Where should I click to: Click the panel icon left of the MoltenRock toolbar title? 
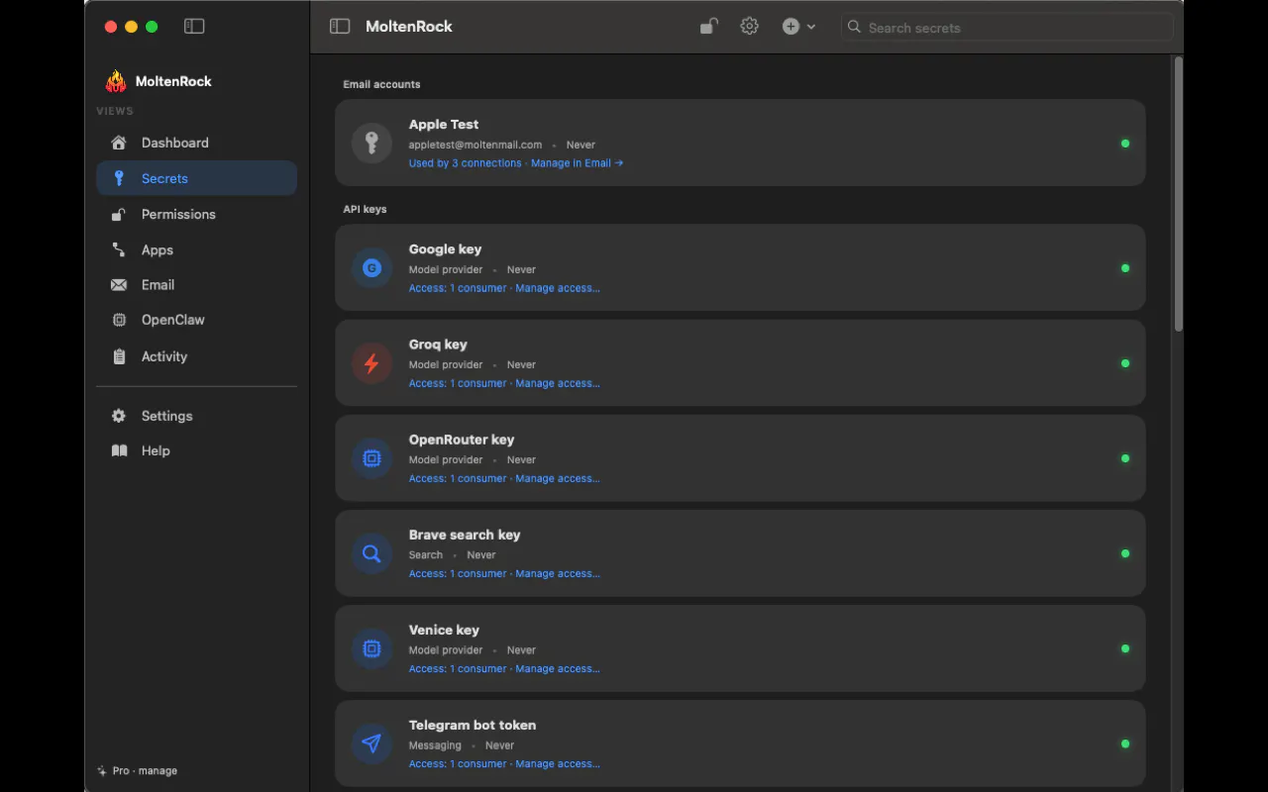(x=340, y=27)
